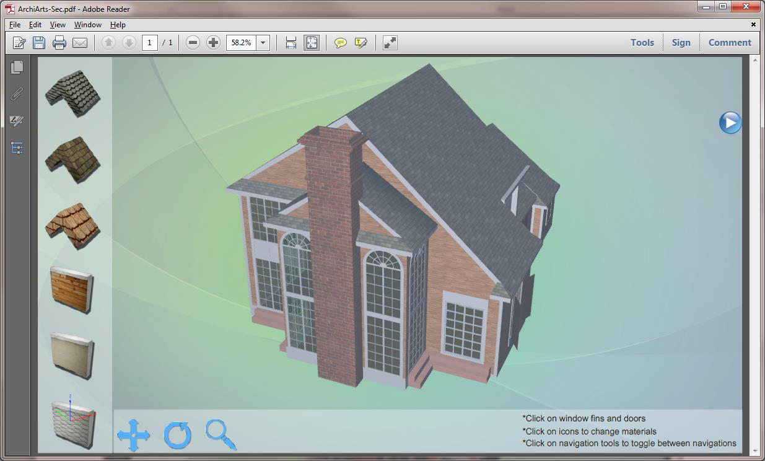Click the page number input field

coord(149,43)
